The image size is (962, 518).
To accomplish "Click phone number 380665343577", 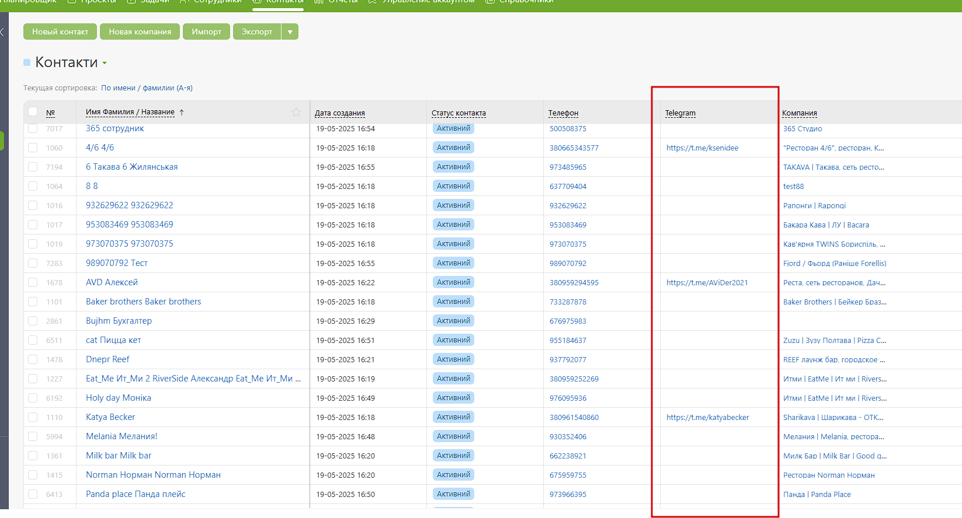I will [x=574, y=148].
